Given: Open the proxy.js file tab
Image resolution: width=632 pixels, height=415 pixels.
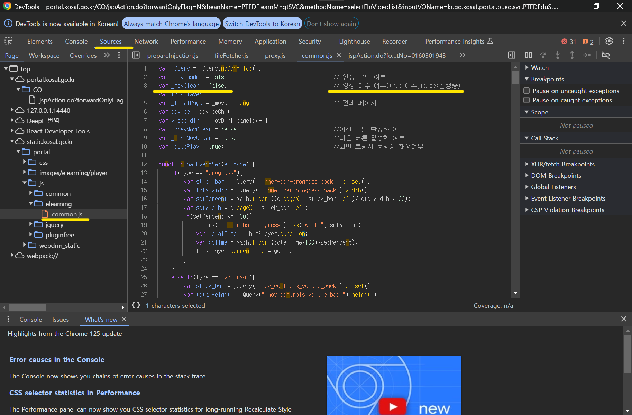Looking at the screenshot, I should pyautogui.click(x=275, y=56).
